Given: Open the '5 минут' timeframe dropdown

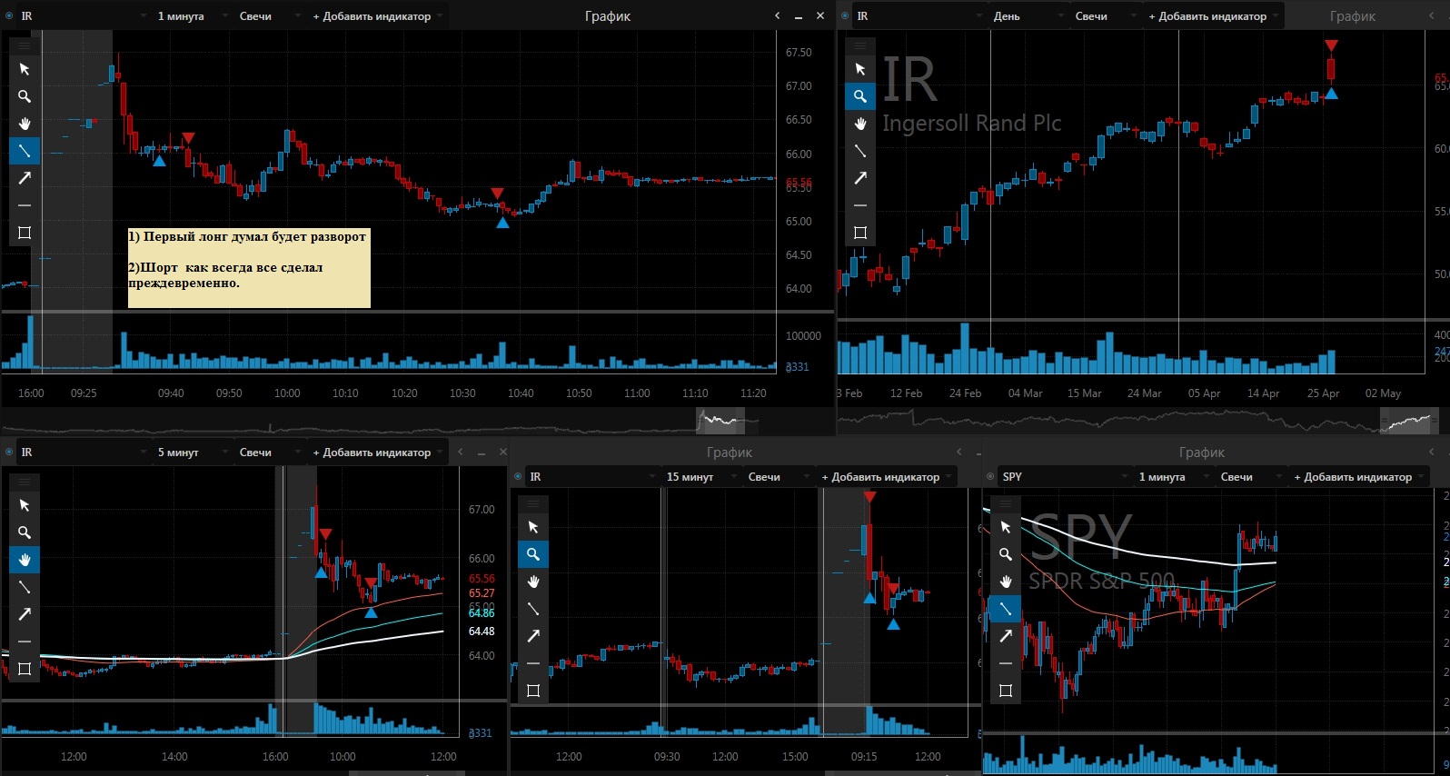Looking at the screenshot, I should pyautogui.click(x=192, y=453).
